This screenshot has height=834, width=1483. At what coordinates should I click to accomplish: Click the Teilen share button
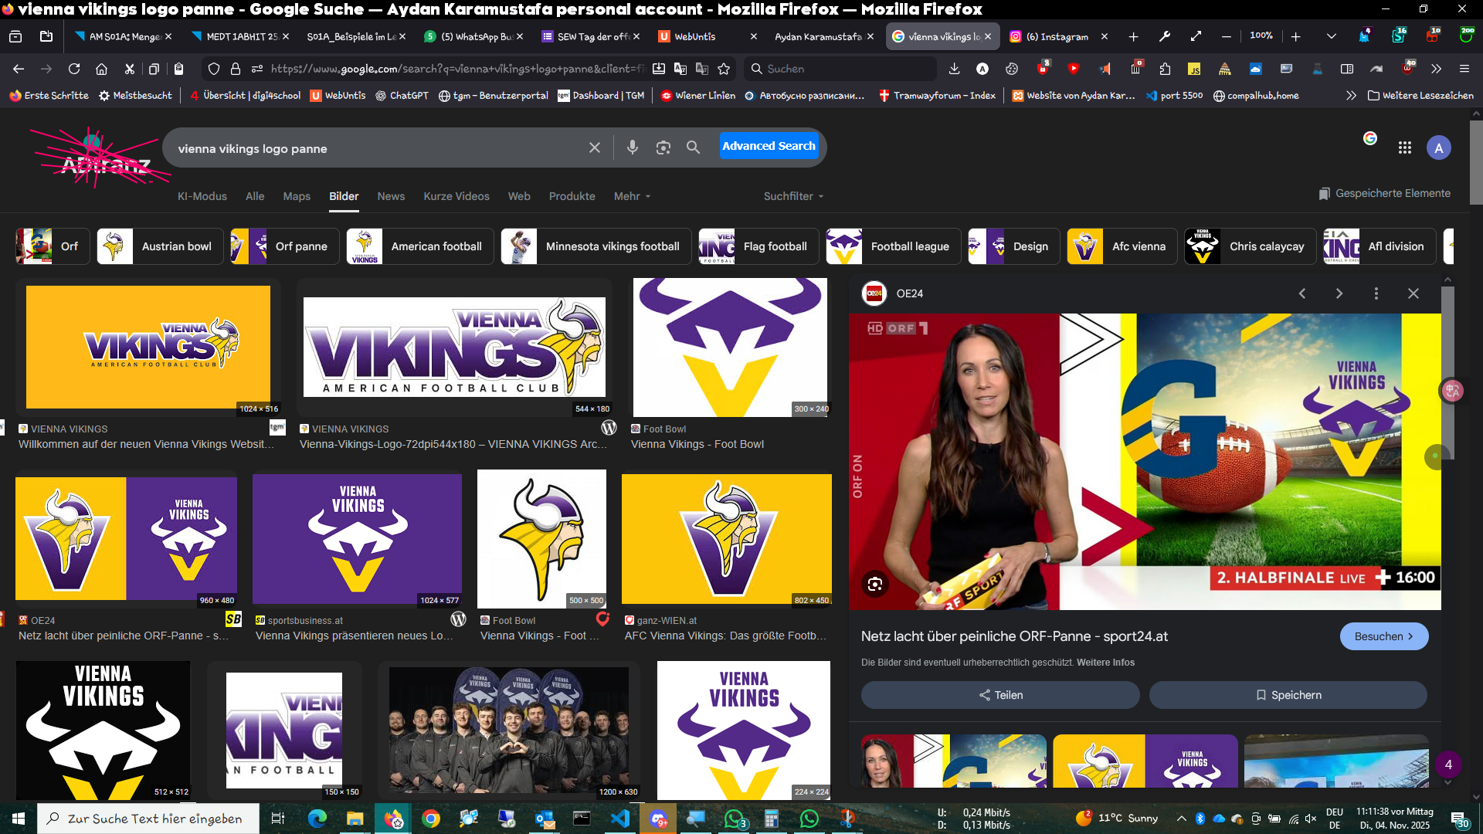1000,695
